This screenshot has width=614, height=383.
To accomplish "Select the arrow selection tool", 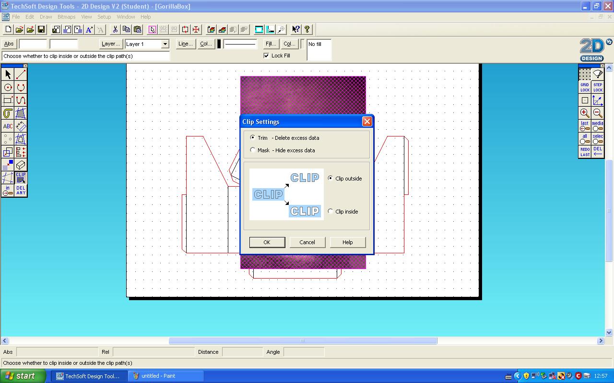I will (7, 74).
